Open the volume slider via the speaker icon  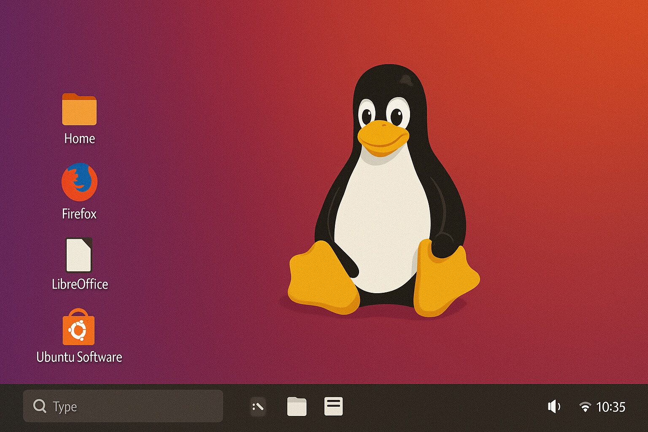pos(554,406)
